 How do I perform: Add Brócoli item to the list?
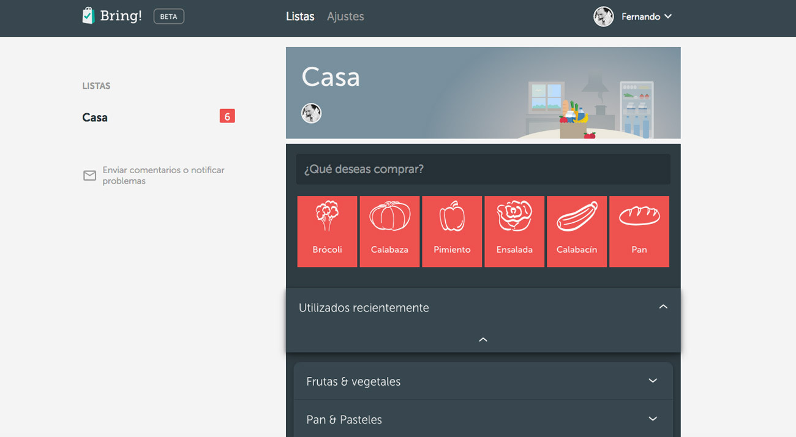click(327, 231)
